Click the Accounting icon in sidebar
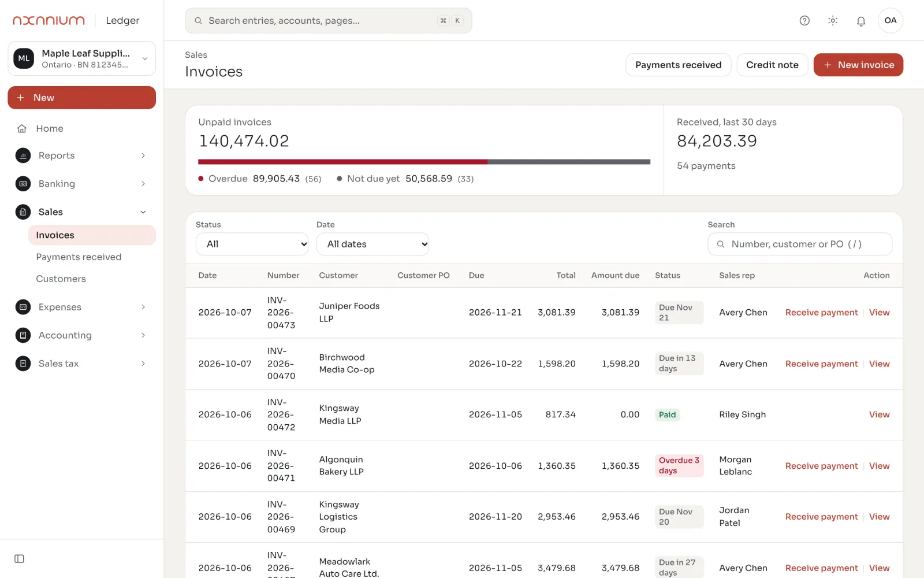This screenshot has height=578, width=924. [23, 335]
